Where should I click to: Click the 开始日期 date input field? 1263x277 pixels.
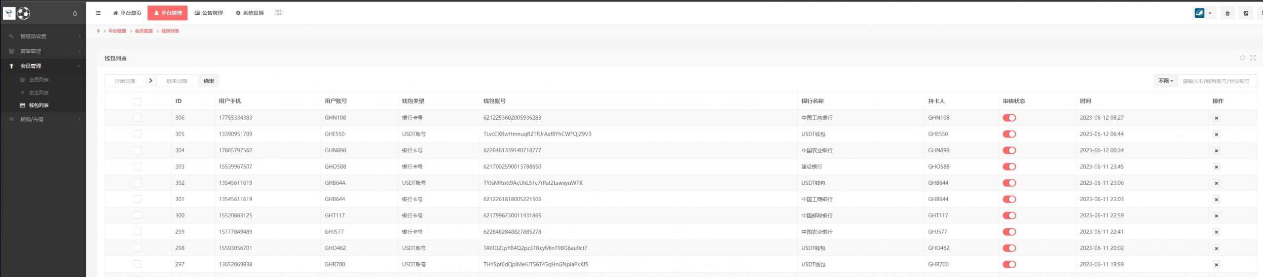tap(125, 81)
